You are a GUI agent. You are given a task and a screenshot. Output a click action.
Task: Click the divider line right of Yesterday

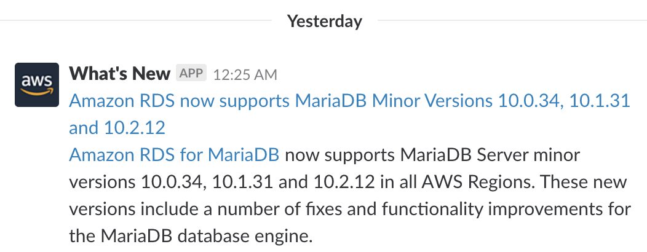tap(510, 22)
